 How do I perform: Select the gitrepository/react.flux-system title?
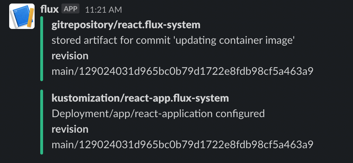coord(126,25)
